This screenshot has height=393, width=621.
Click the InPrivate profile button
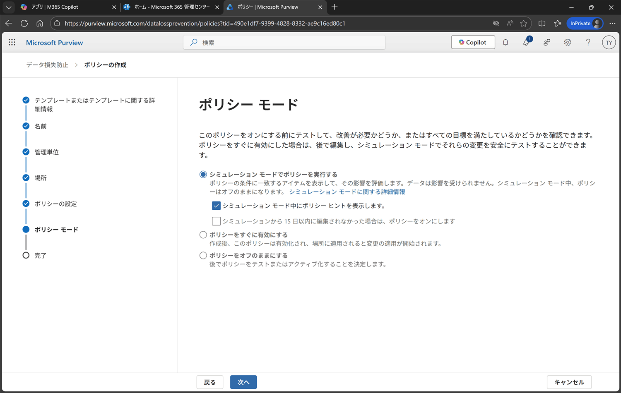coord(585,23)
